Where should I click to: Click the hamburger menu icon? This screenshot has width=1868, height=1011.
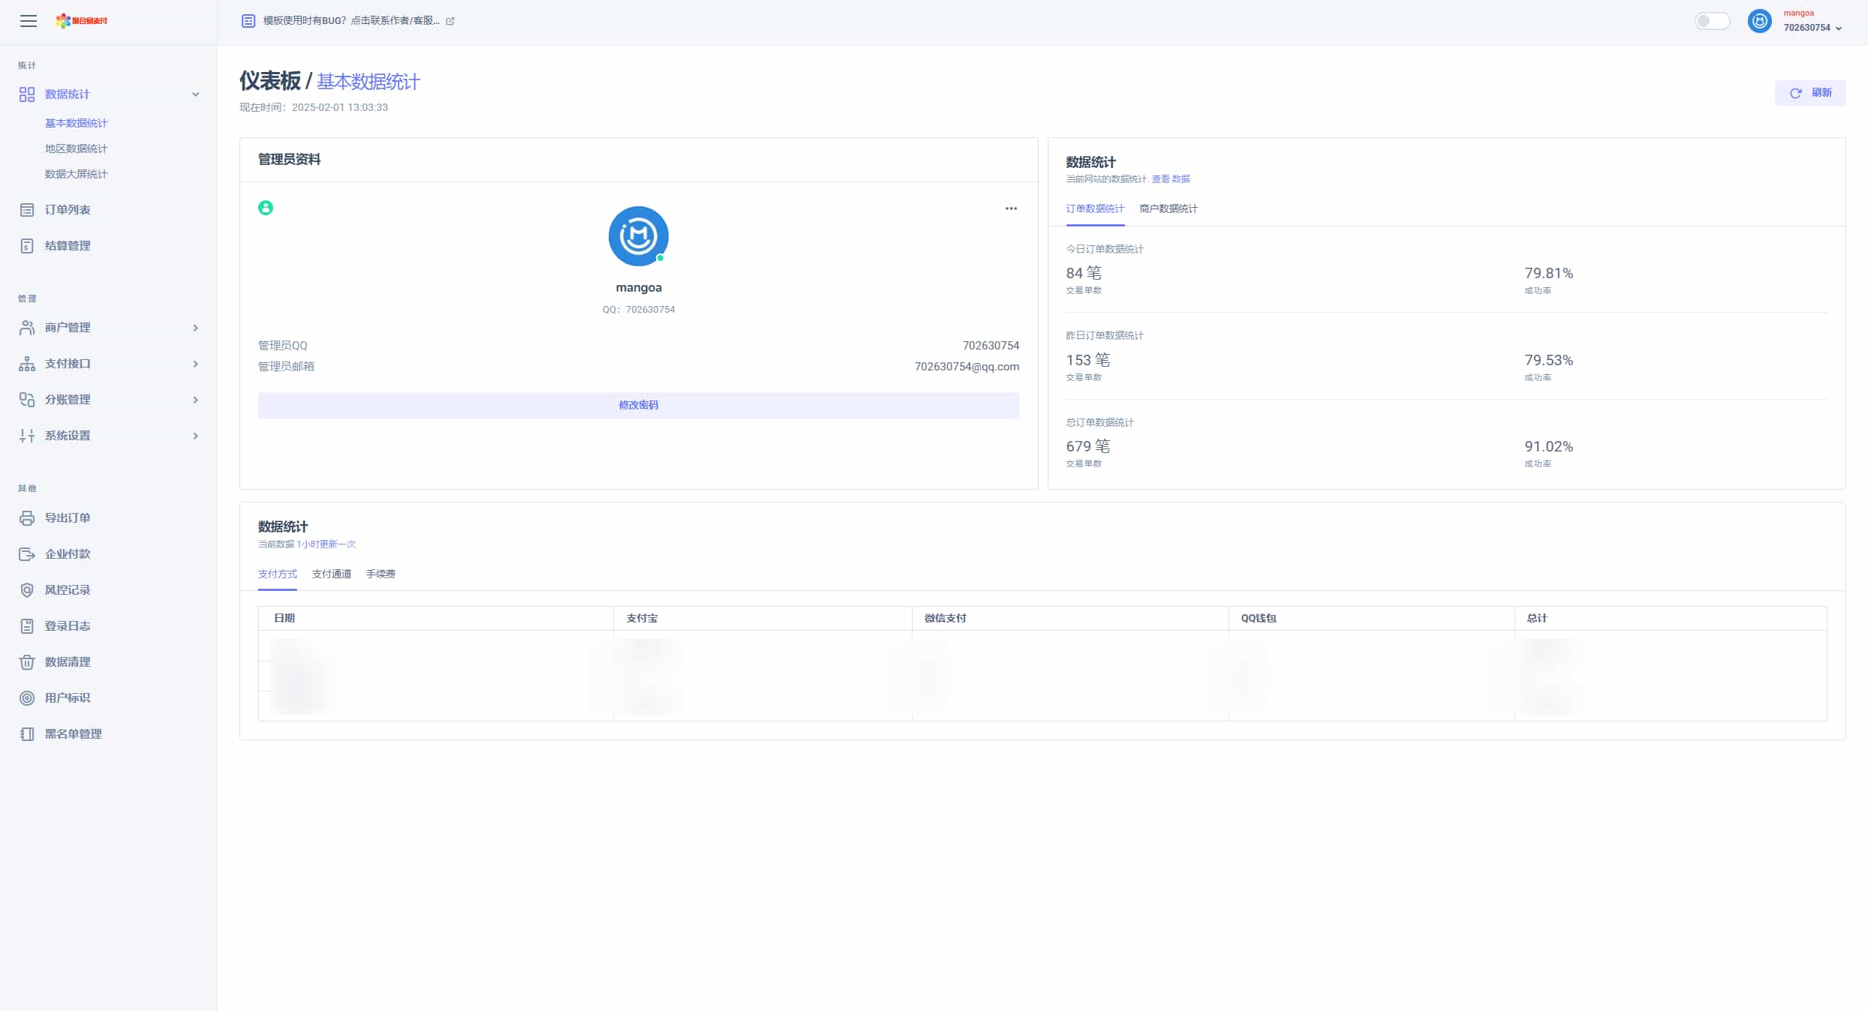pos(29,21)
